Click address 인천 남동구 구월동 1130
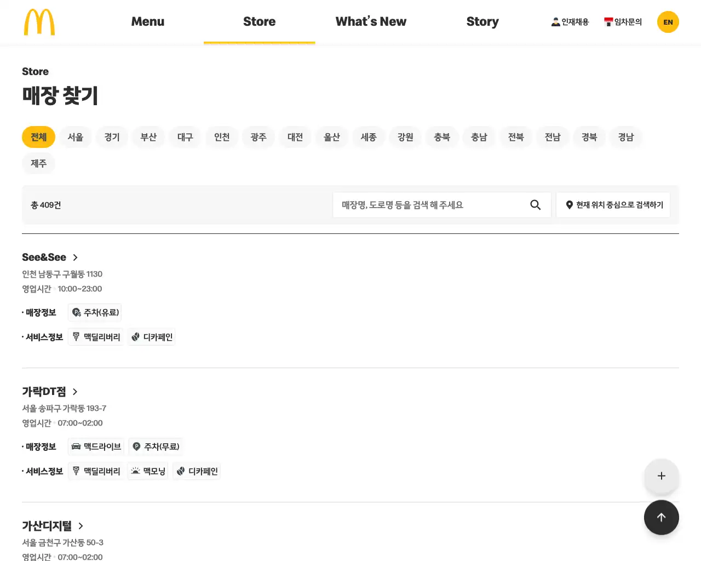Image resolution: width=701 pixels, height=561 pixels. pyautogui.click(x=62, y=274)
